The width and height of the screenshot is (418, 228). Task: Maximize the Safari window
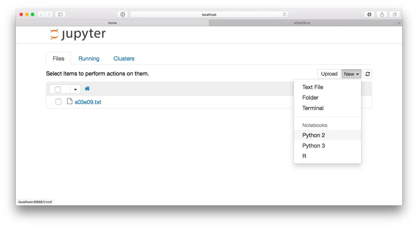33,14
